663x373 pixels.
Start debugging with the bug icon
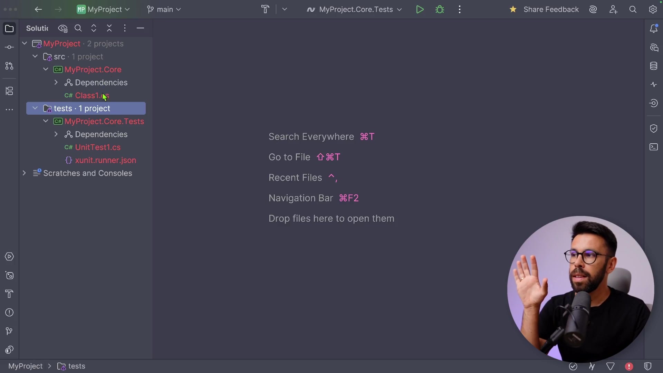(440, 10)
